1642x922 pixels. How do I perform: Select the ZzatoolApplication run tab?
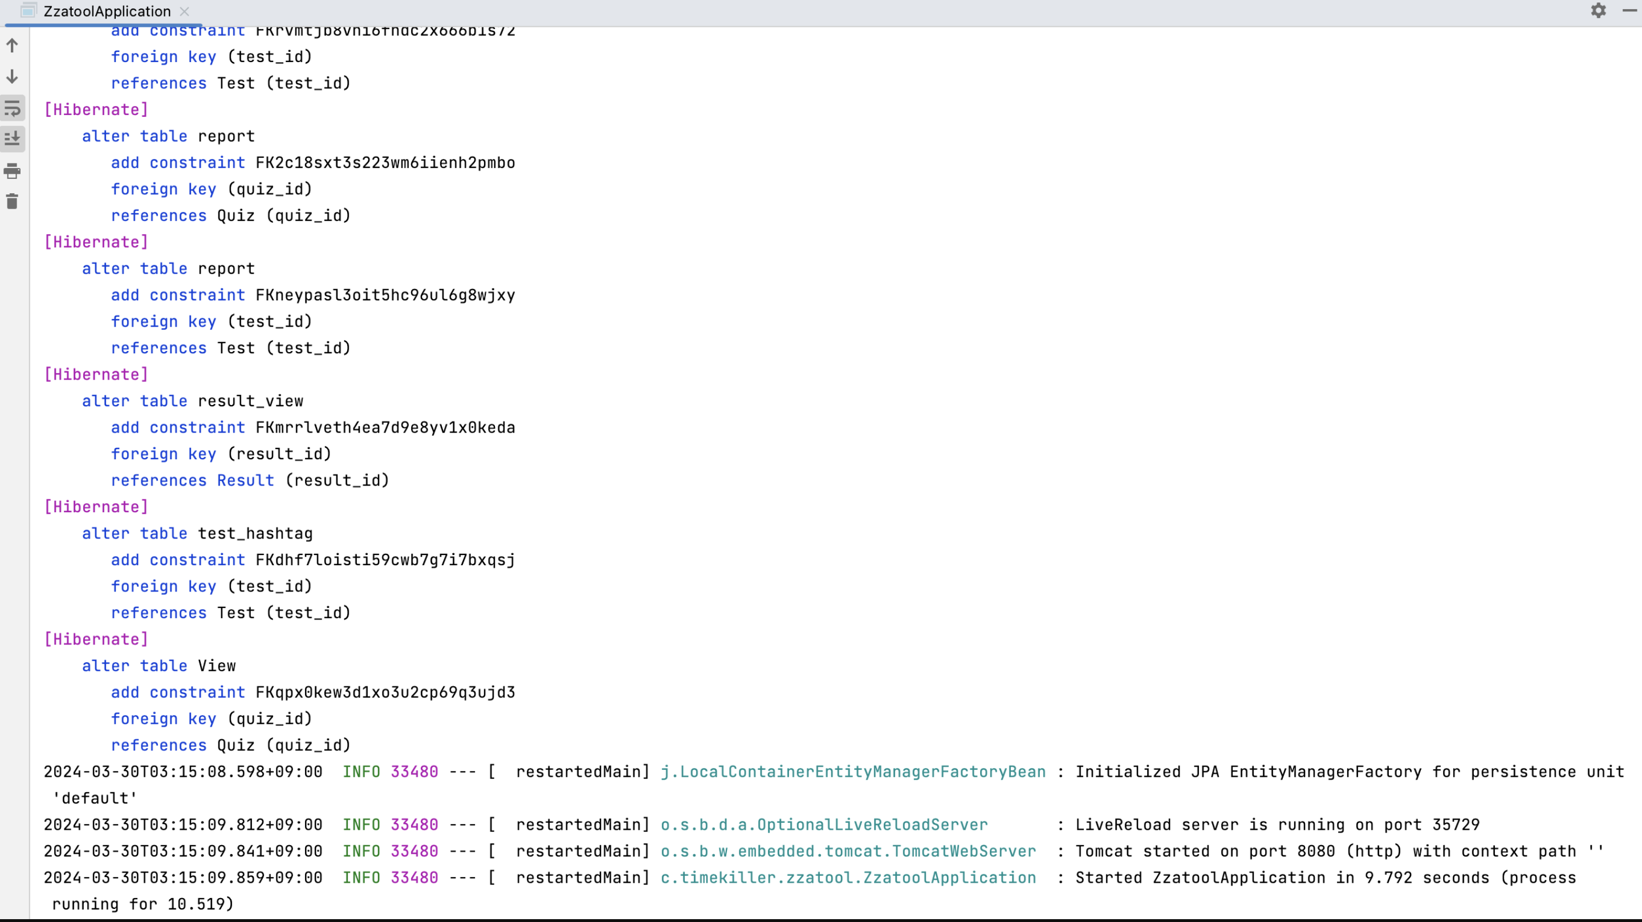pos(107,11)
